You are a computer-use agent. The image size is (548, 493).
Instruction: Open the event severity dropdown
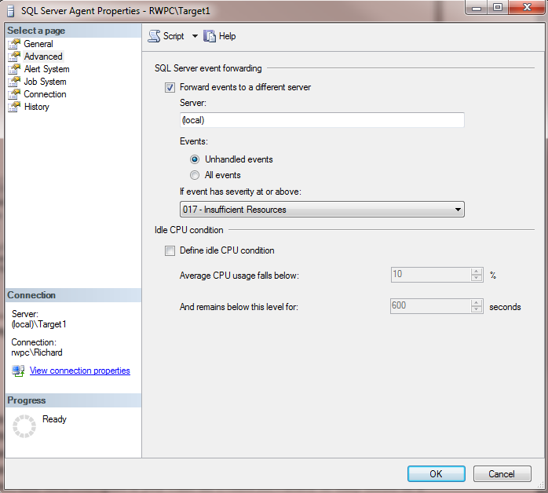click(x=322, y=210)
